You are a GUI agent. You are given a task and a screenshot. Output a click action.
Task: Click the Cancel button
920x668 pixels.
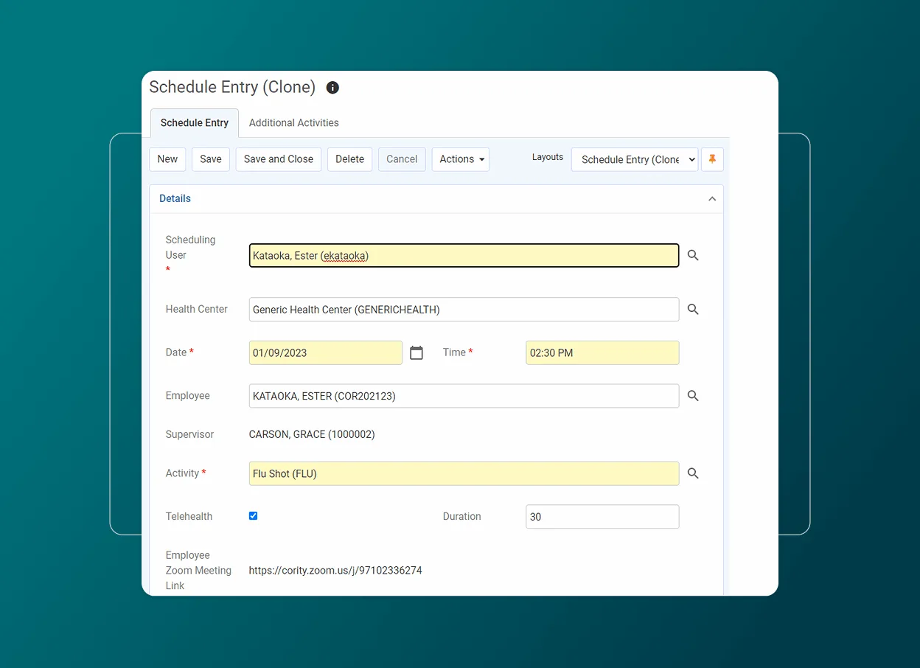(401, 159)
